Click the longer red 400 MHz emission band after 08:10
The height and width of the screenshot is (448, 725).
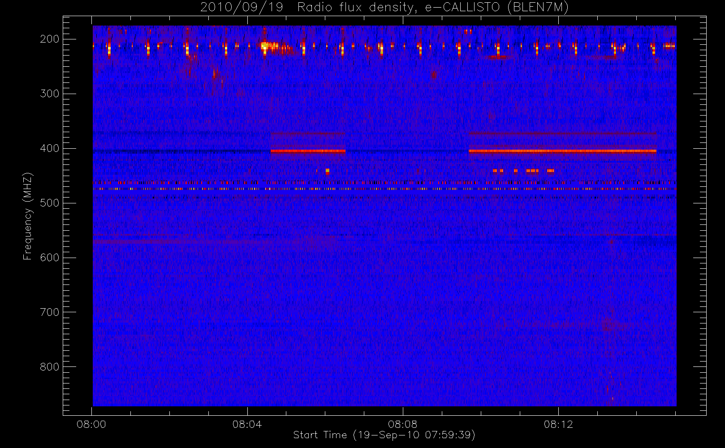[x=562, y=151]
